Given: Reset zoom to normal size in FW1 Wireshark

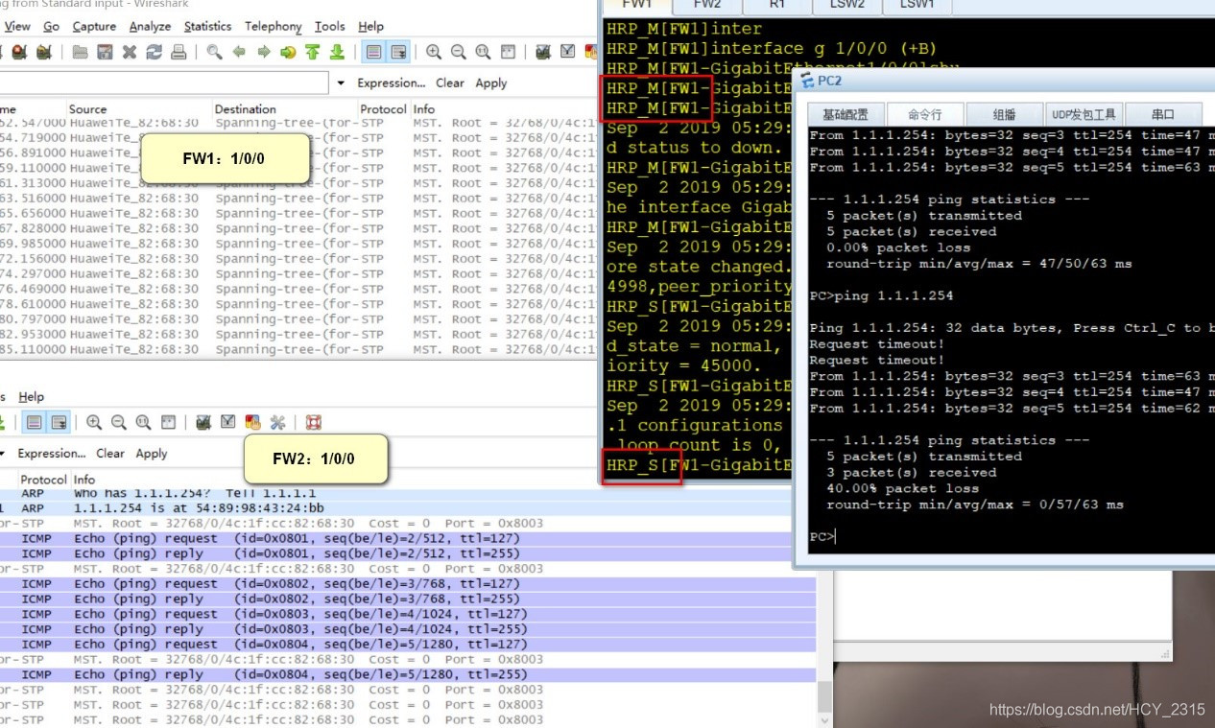Looking at the screenshot, I should pyautogui.click(x=483, y=52).
